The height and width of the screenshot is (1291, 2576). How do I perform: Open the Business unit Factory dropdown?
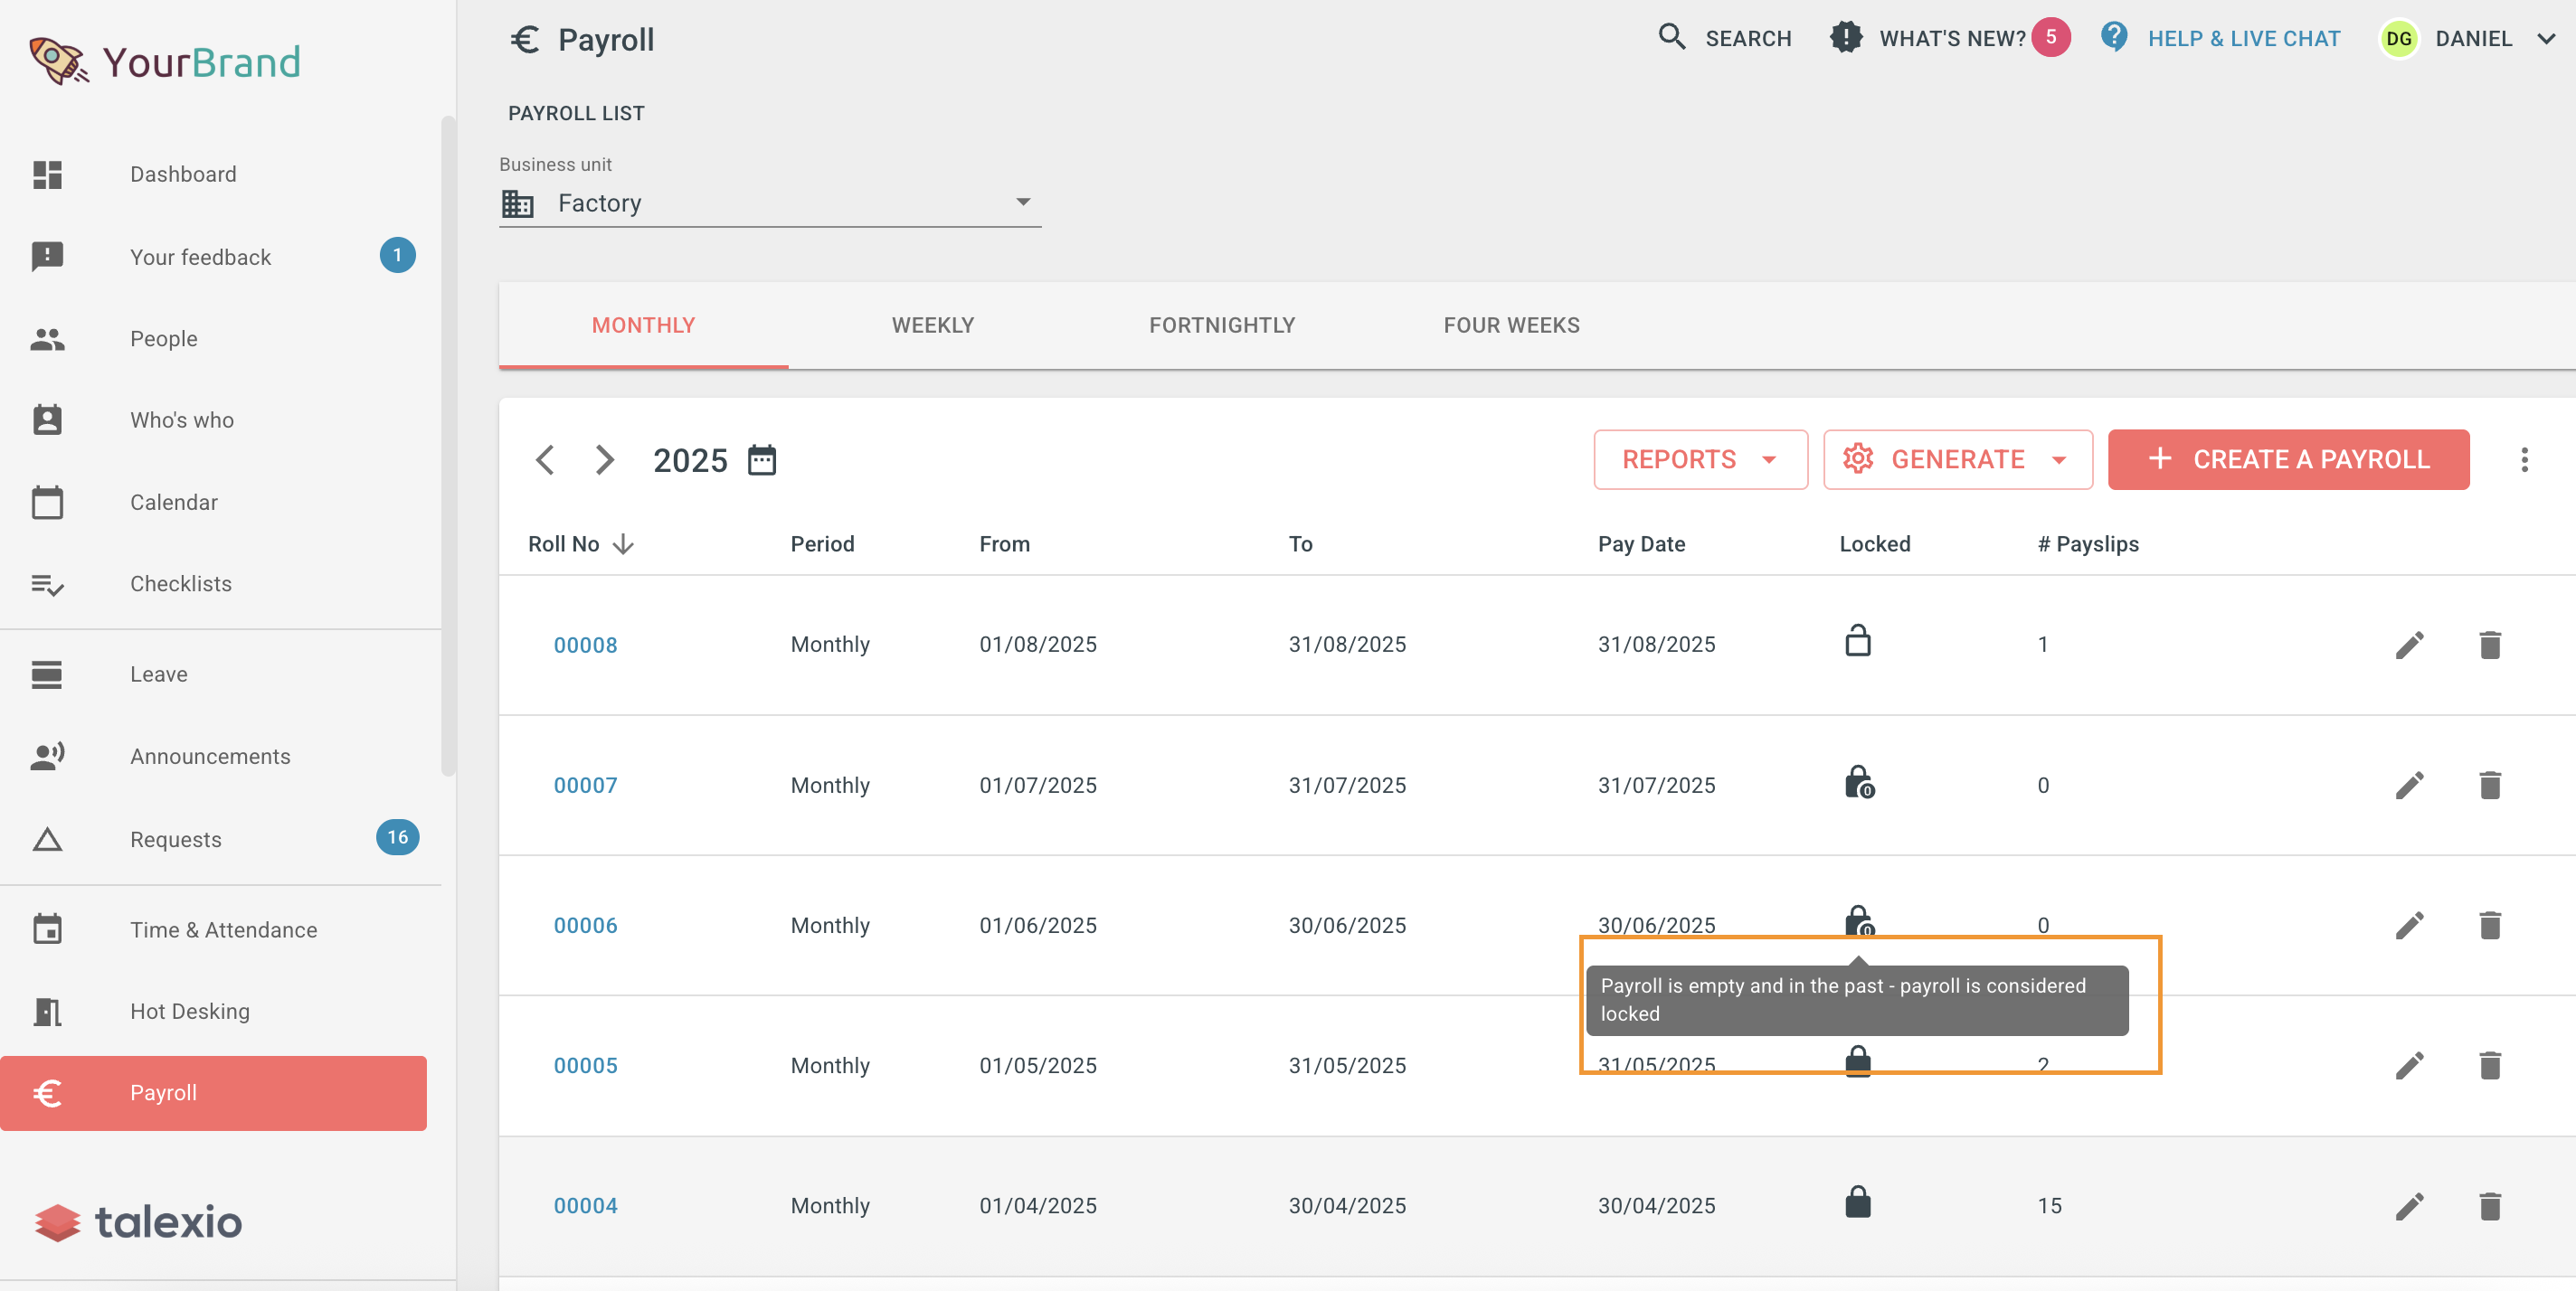[x=770, y=203]
